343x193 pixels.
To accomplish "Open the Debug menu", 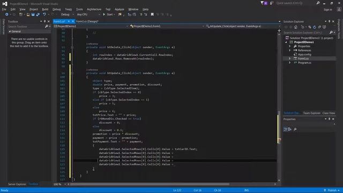I will point(57,10).
